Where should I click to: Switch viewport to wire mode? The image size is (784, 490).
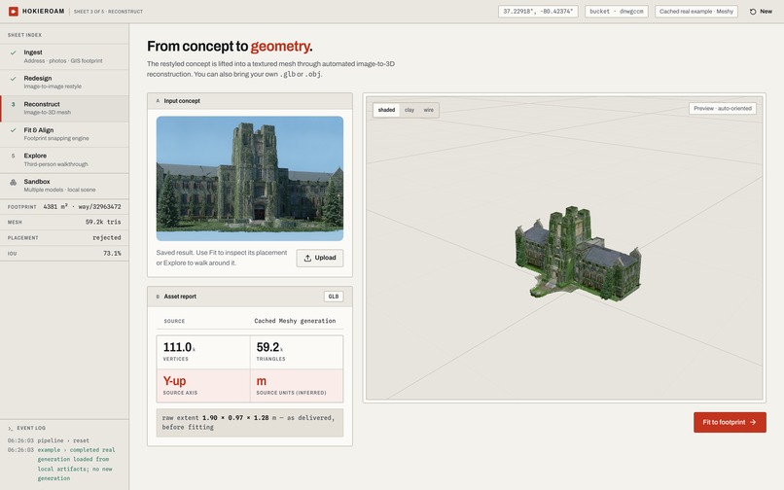[429, 110]
